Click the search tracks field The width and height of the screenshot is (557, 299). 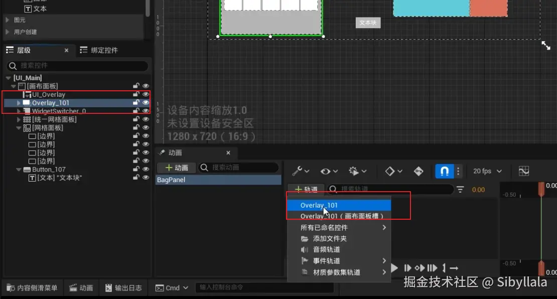pyautogui.click(x=390, y=189)
